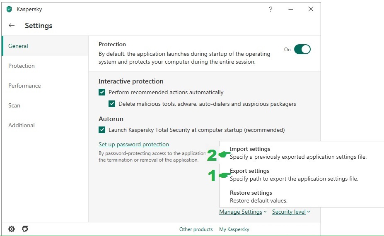Expand the Security level dropdown
Screen dimensions: 384x236
[291, 212]
